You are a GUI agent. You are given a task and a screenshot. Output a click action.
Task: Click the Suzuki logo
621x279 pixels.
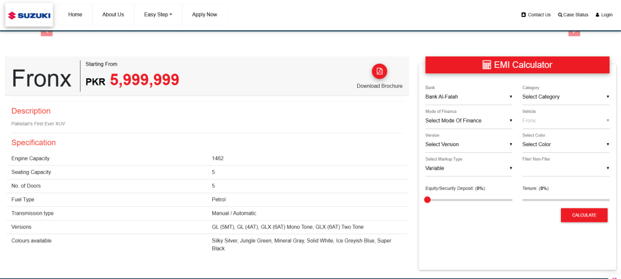29,15
